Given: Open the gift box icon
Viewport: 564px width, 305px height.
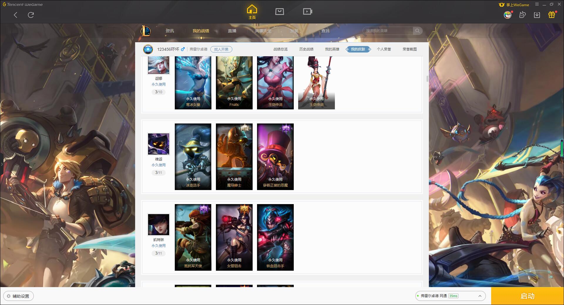Looking at the screenshot, I should click(552, 15).
